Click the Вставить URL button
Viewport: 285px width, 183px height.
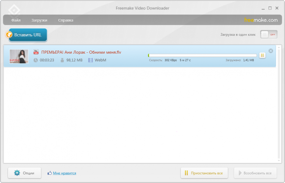coord(28,35)
